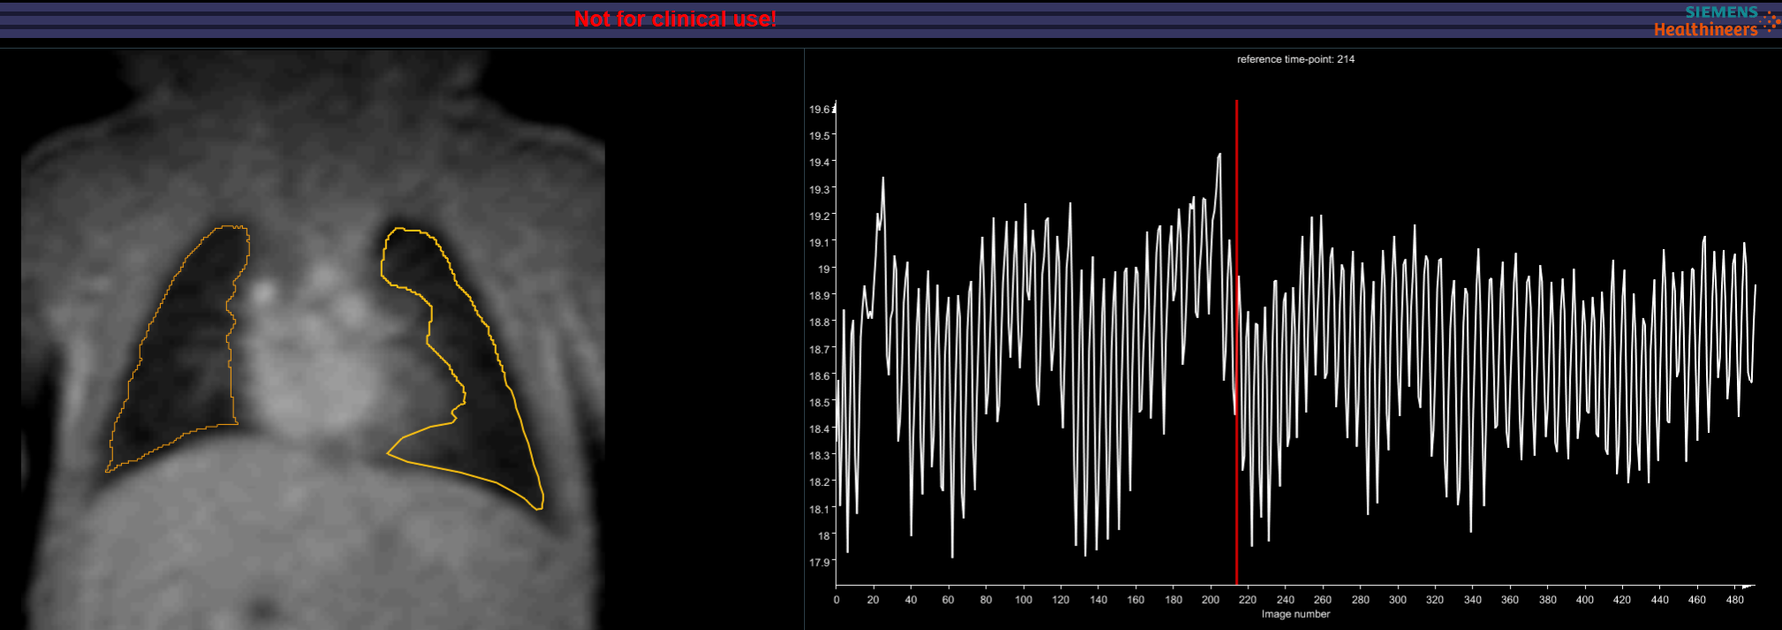Click the arrow at the x-axis right end

[1748, 585]
